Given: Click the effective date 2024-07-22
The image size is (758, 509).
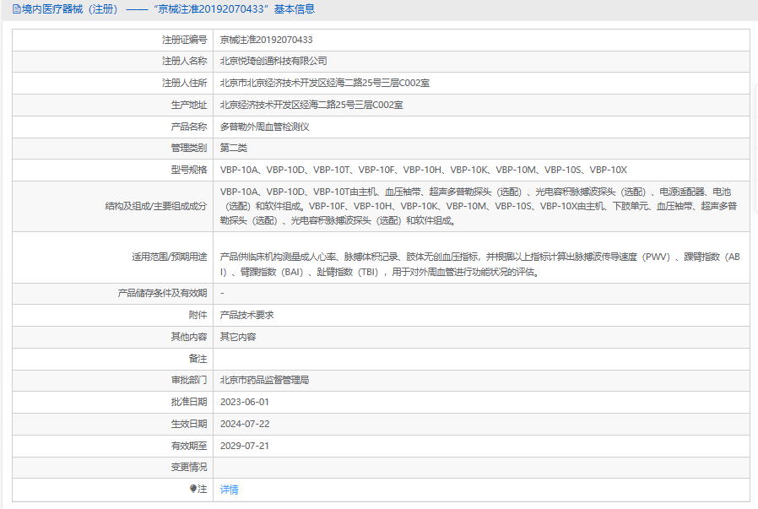Looking at the screenshot, I should pyautogui.click(x=244, y=424).
